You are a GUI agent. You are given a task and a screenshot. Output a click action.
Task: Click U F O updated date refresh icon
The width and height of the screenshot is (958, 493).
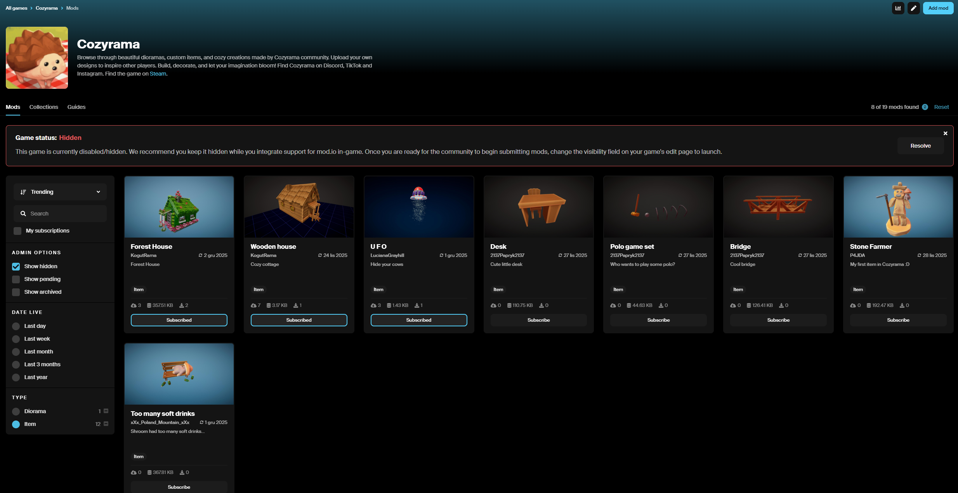(441, 255)
